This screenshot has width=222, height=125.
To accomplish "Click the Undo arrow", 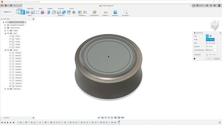I will click(x=15, y=6).
